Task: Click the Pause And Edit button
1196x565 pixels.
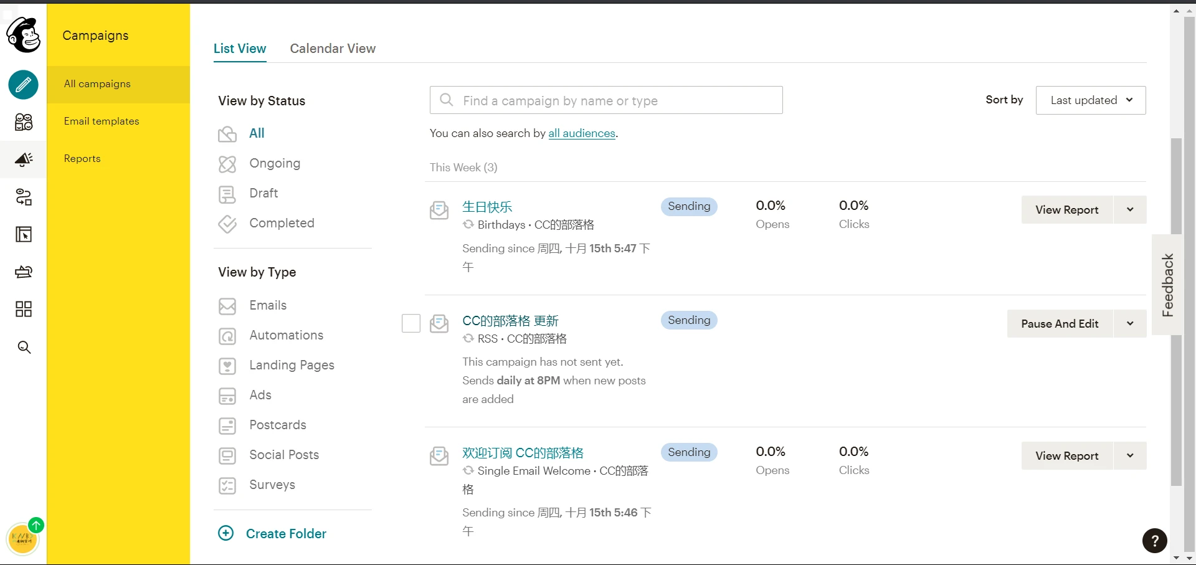Action: 1060,324
